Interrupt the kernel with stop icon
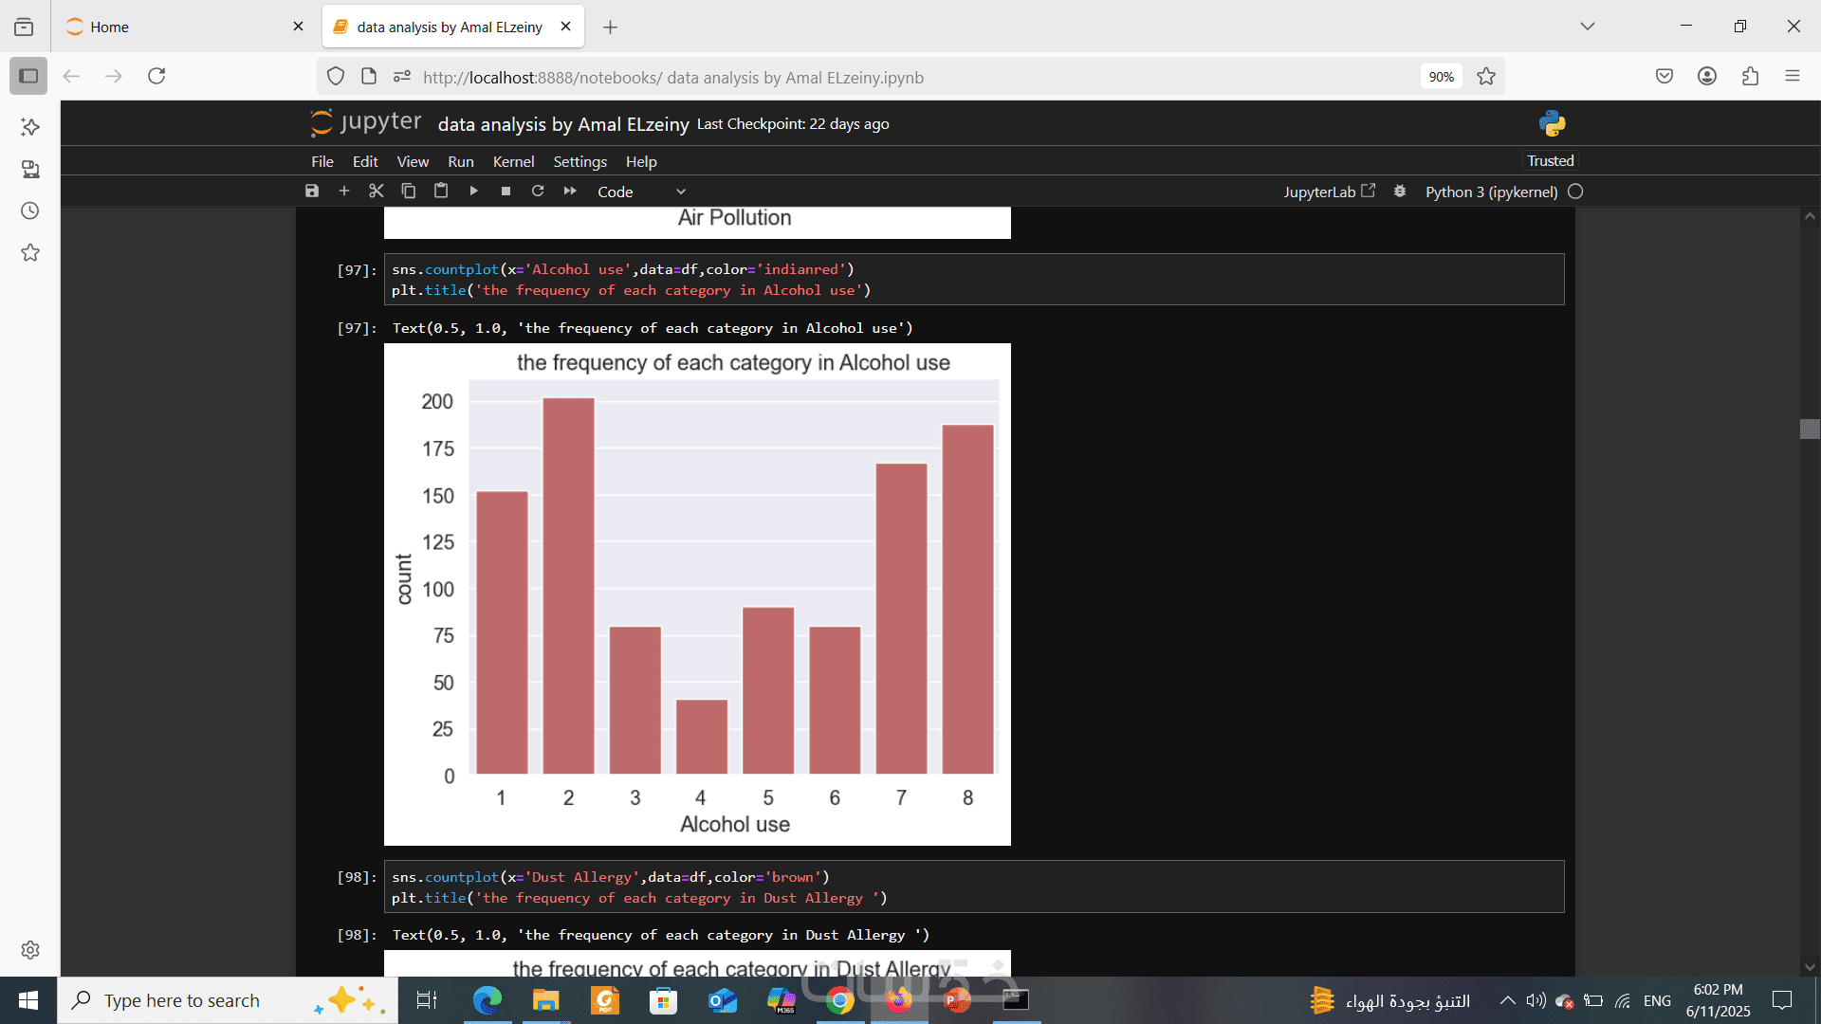 [x=506, y=192]
